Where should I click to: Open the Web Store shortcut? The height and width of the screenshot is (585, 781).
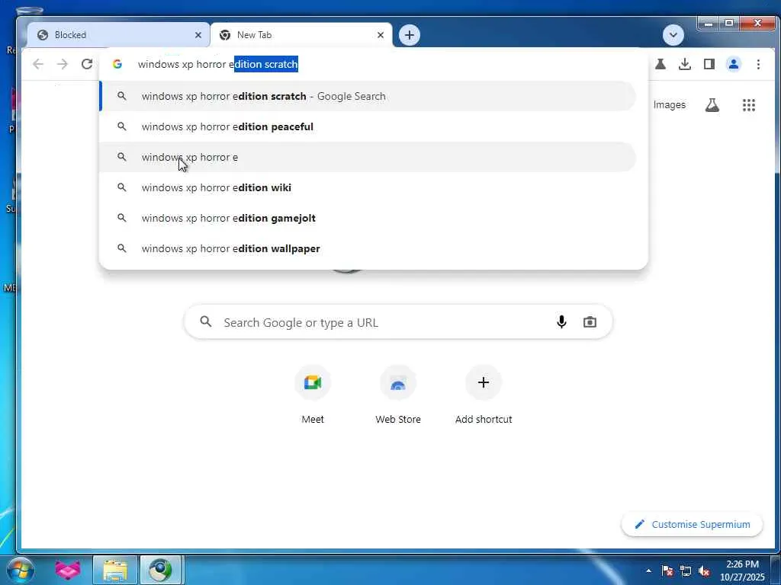pos(398,394)
